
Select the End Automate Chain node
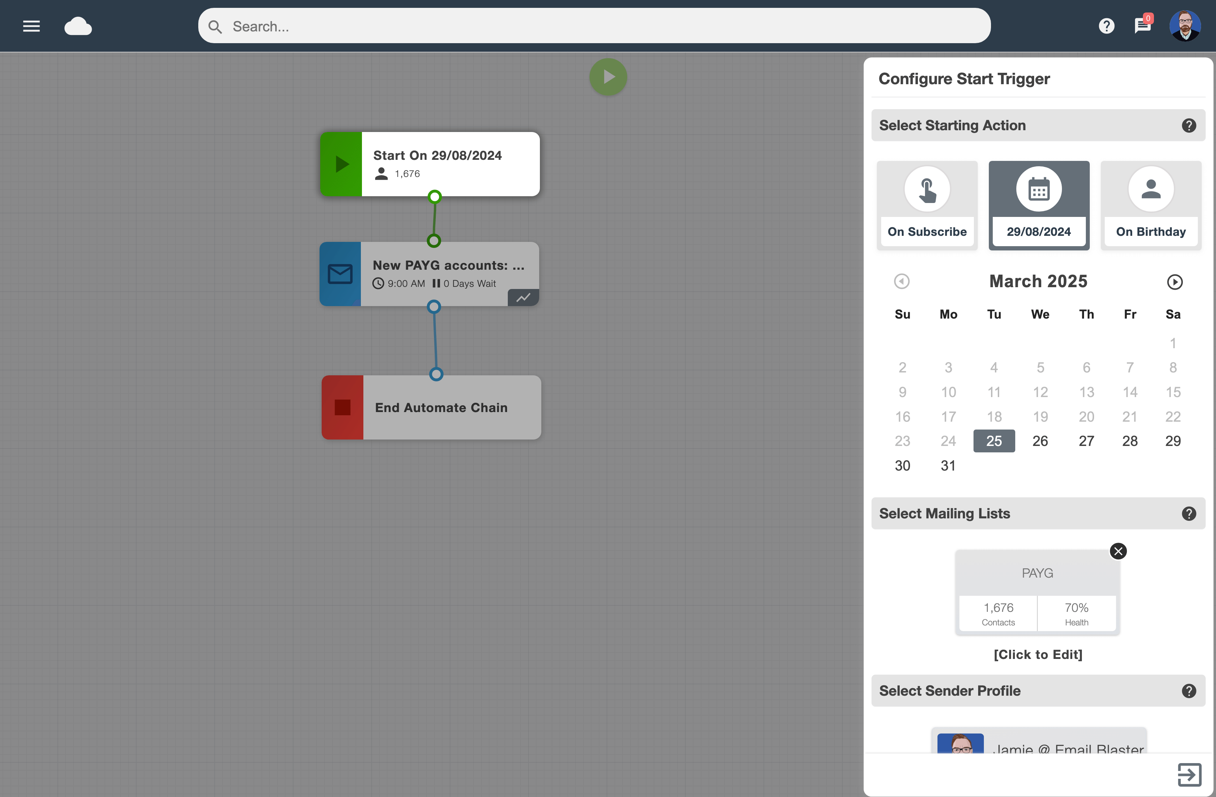(x=431, y=407)
